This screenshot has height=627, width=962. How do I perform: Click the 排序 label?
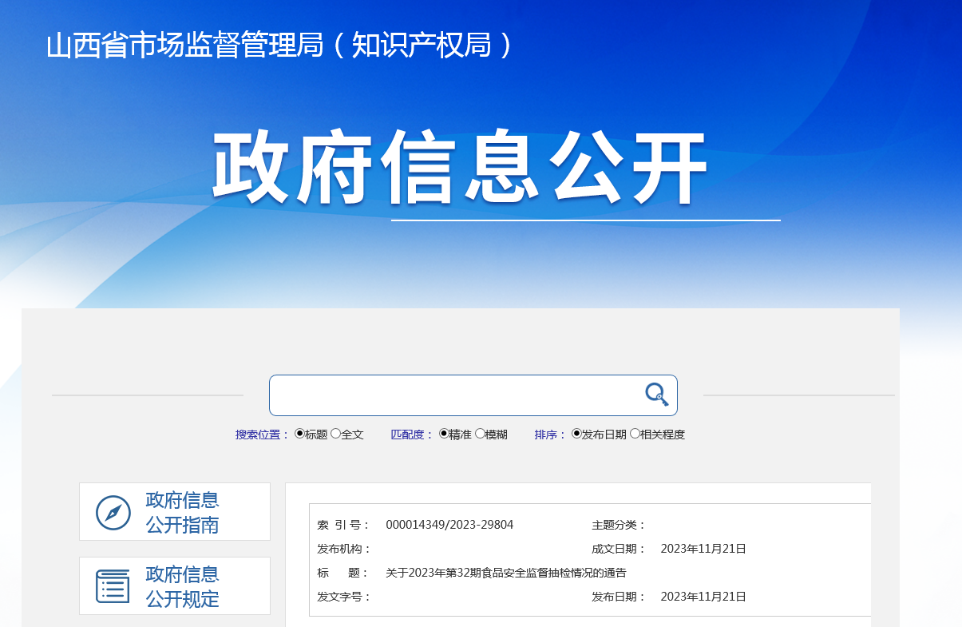pyautogui.click(x=551, y=435)
